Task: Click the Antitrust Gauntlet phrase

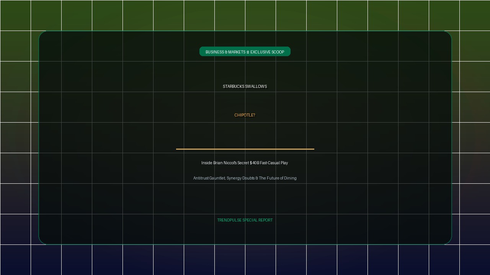Action: coord(209,178)
